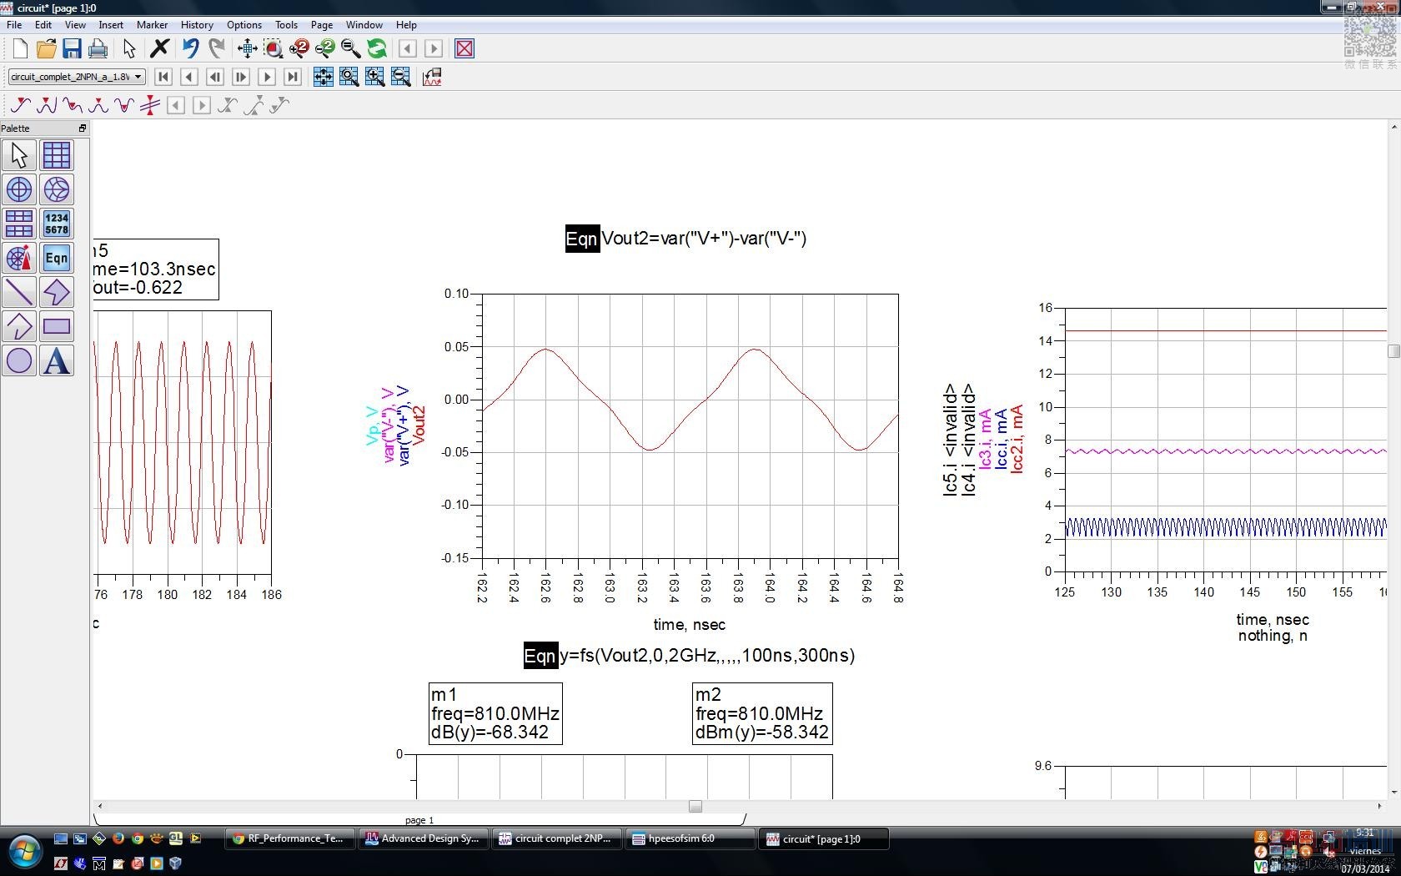The width and height of the screenshot is (1401, 876).
Task: Click the vertical scrollbar thumb
Action: tap(1393, 351)
